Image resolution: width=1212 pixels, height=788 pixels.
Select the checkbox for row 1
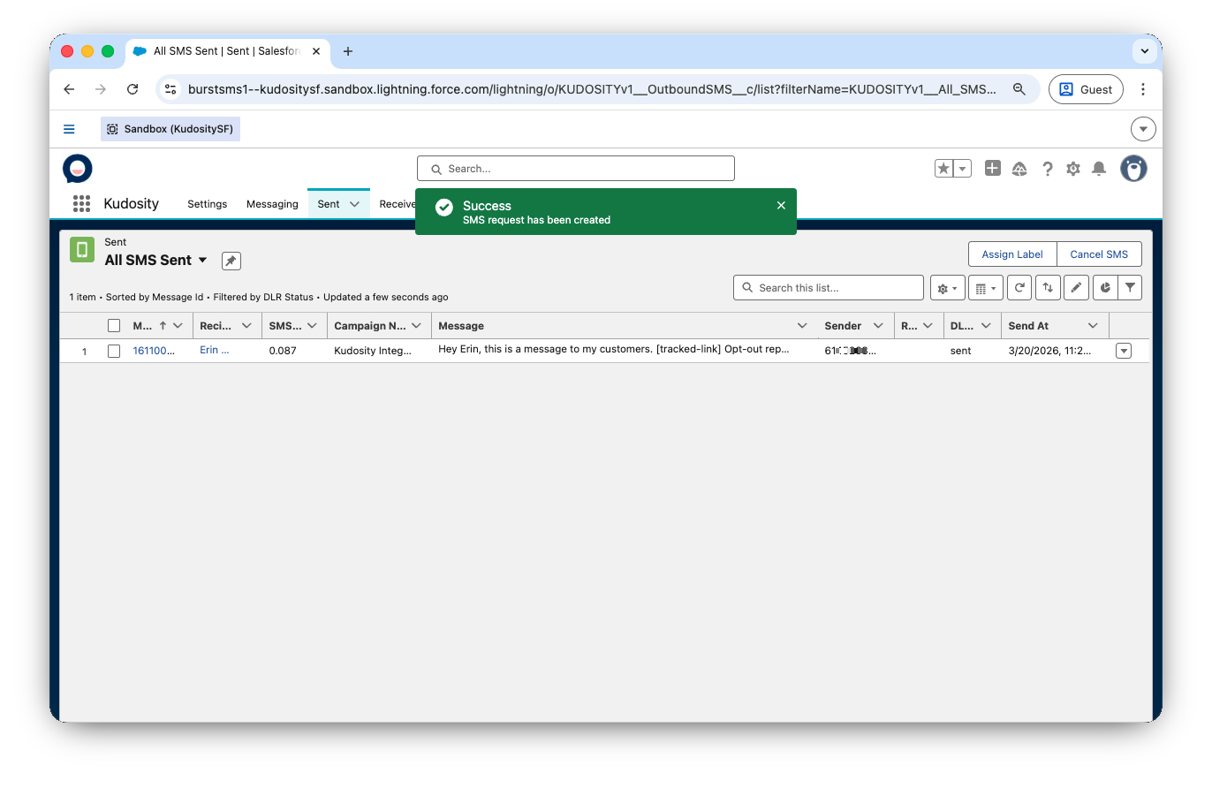click(x=114, y=351)
